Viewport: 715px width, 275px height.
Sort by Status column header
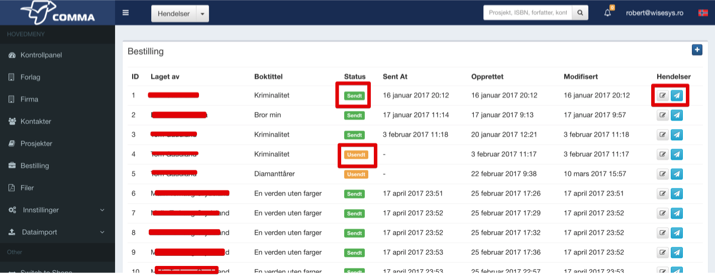click(355, 77)
